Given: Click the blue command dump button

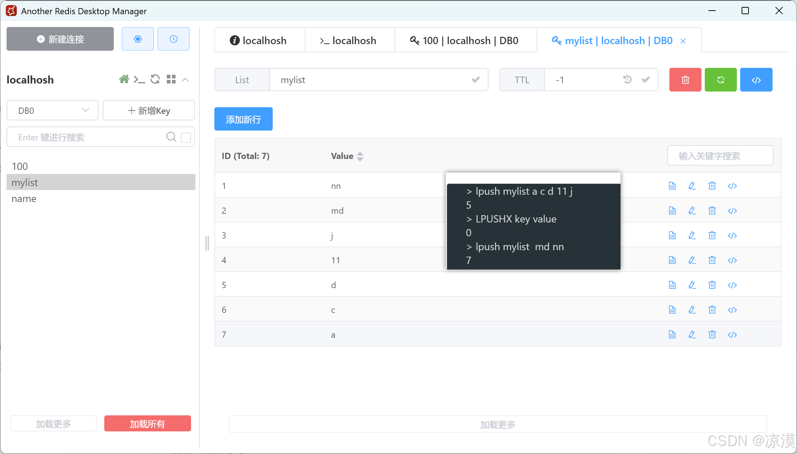Looking at the screenshot, I should click(x=756, y=80).
